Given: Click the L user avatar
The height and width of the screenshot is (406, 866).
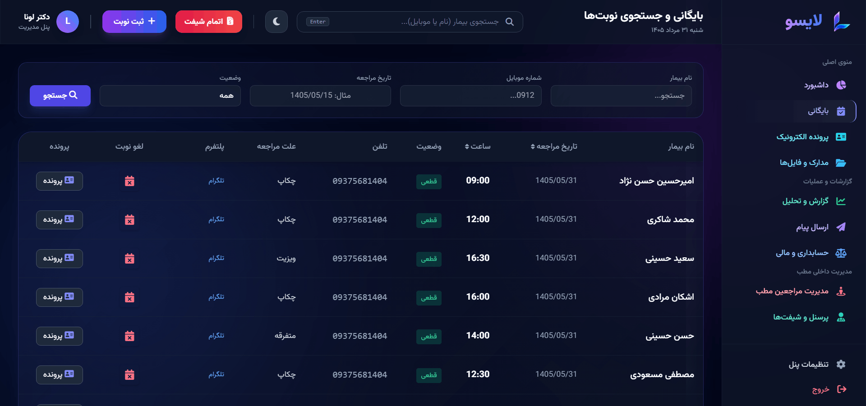Looking at the screenshot, I should coord(68,22).
